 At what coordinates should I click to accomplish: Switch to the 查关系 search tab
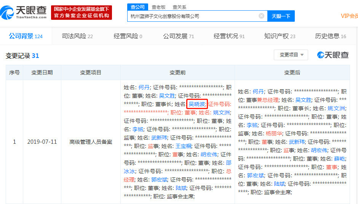pyautogui.click(x=179, y=7)
